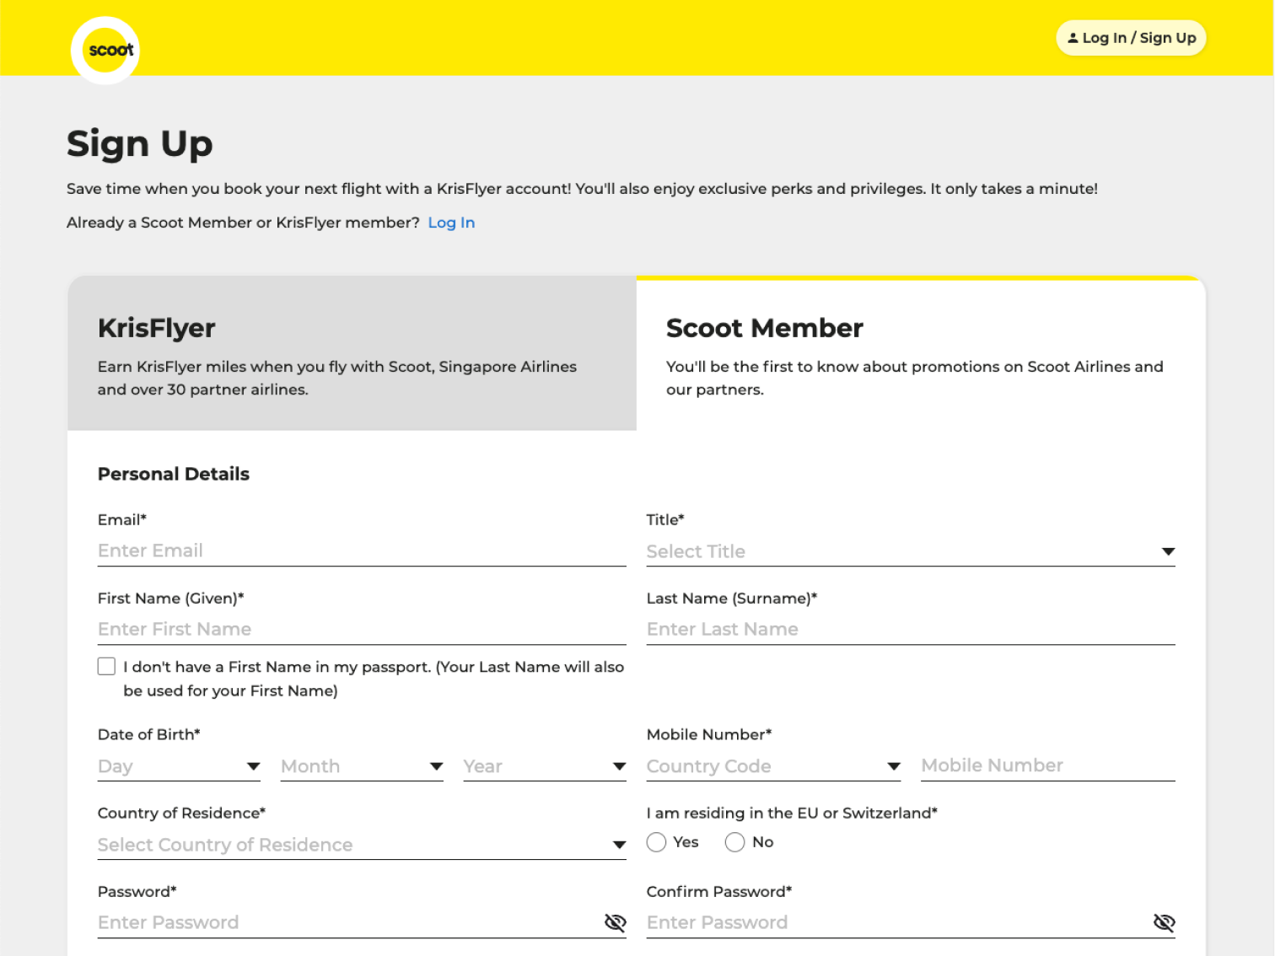Focus the Mobile Number field
Viewport: 1275px width, 956px height.
tap(1048, 765)
